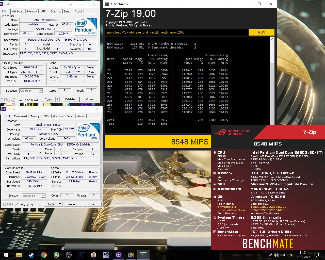Open Google Chrome from the taskbar
The width and height of the screenshot is (325, 260).
(x=44, y=255)
